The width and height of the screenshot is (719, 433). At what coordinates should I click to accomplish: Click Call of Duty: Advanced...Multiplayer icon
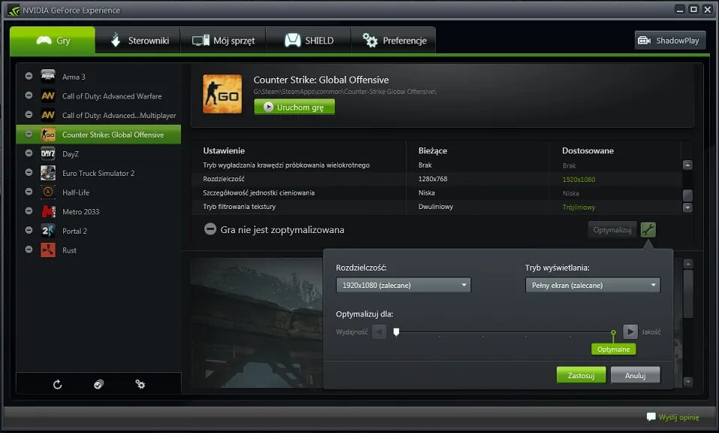pyautogui.click(x=47, y=115)
